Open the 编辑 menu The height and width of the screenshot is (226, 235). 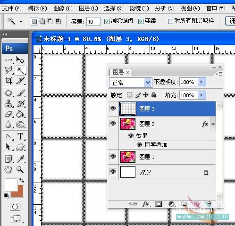point(37,8)
